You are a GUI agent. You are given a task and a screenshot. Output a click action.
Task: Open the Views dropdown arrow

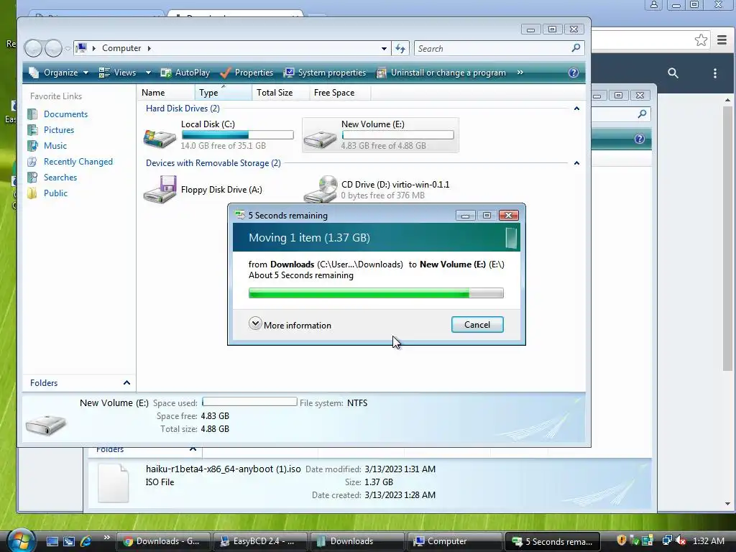pyautogui.click(x=148, y=73)
